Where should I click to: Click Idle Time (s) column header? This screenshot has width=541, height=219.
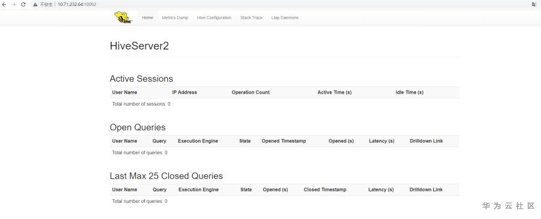click(x=409, y=92)
